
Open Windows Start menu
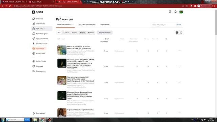tap(3, 120)
